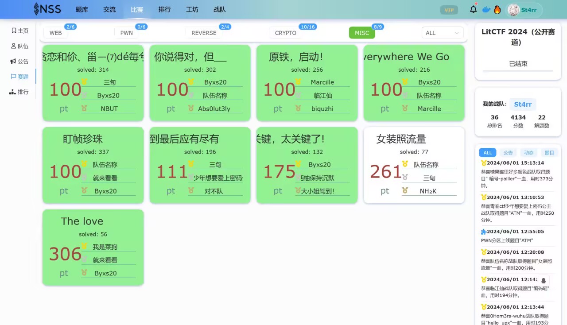Open the The love challenge card
Image resolution: width=567 pixels, height=325 pixels.
pyautogui.click(x=93, y=247)
